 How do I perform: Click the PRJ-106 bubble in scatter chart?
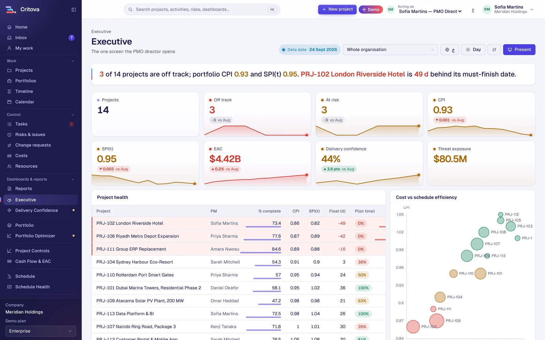(x=436, y=321)
